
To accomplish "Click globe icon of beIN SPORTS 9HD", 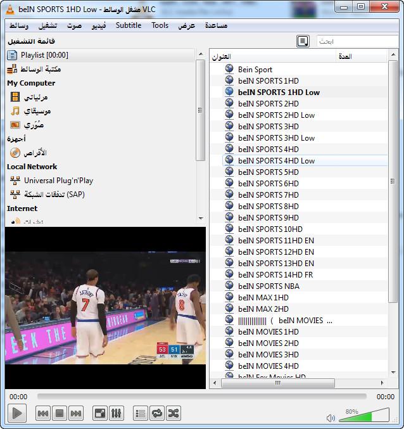I will pos(229,217).
